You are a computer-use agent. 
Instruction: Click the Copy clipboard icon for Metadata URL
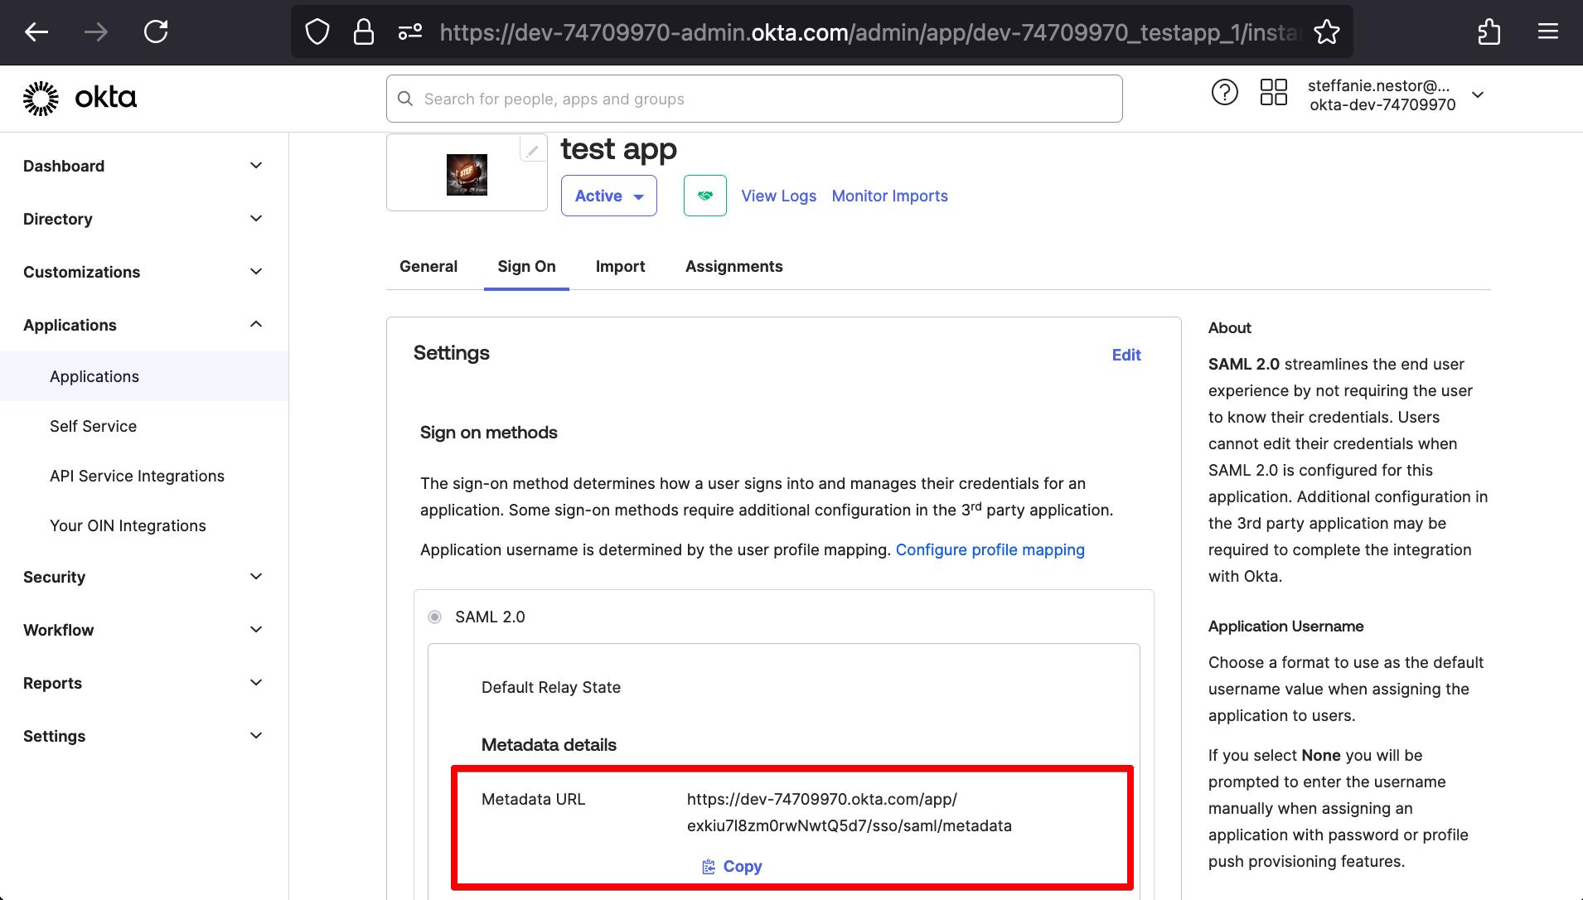(x=709, y=867)
